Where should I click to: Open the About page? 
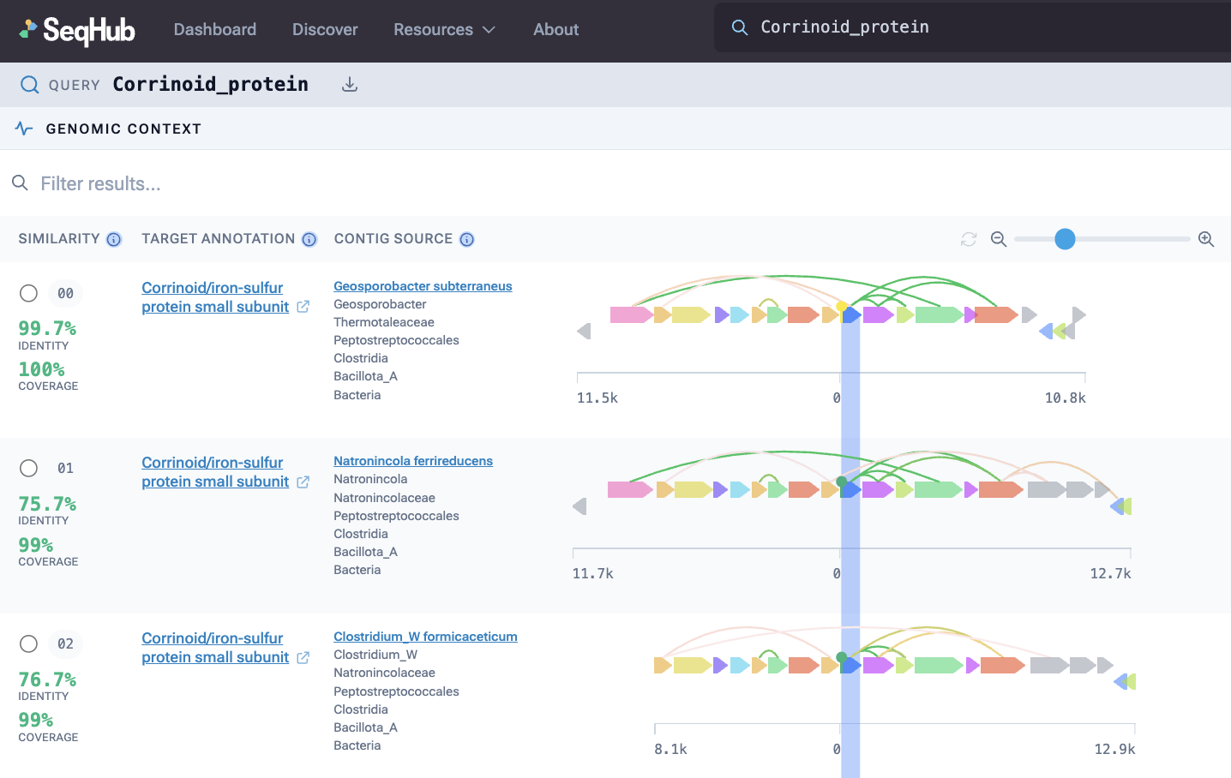[555, 30]
